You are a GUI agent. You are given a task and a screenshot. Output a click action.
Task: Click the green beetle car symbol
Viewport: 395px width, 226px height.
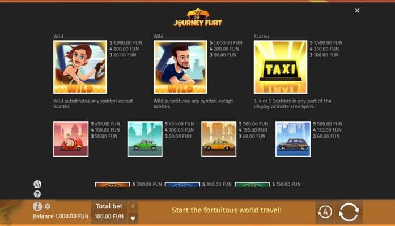click(x=145, y=139)
